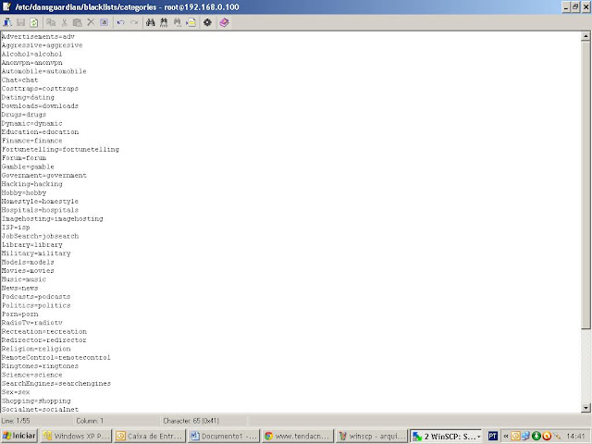This screenshot has height=444, width=592.
Task: Open editor preferences gear icon
Action: point(207,22)
